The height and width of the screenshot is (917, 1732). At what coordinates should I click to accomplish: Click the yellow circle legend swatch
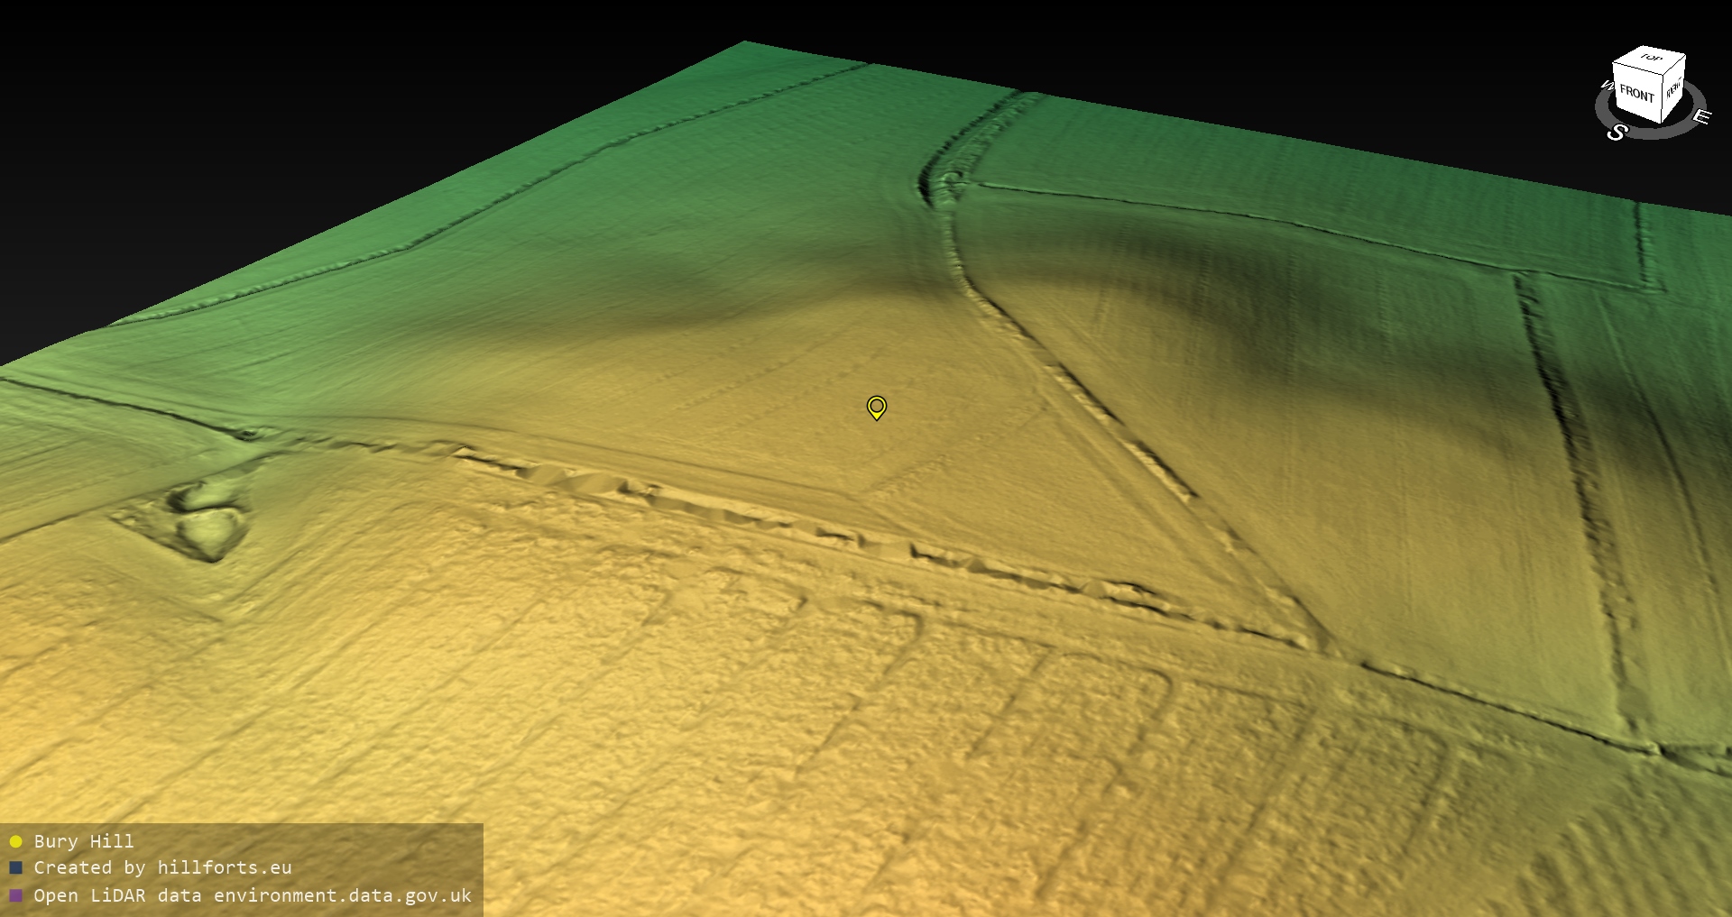(15, 841)
